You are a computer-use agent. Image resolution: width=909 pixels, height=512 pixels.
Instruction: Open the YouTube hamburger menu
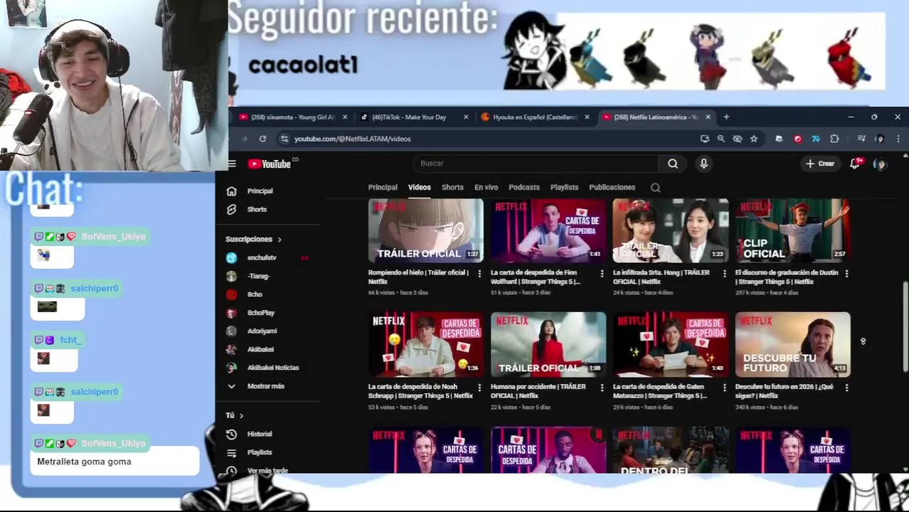(232, 164)
